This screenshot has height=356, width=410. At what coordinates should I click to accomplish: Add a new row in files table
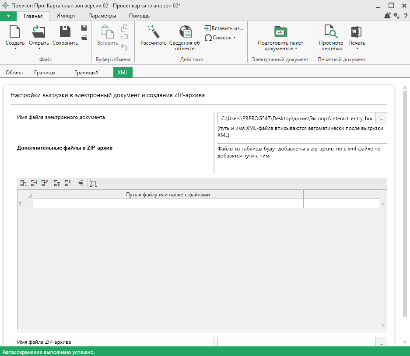pyautogui.click(x=24, y=183)
